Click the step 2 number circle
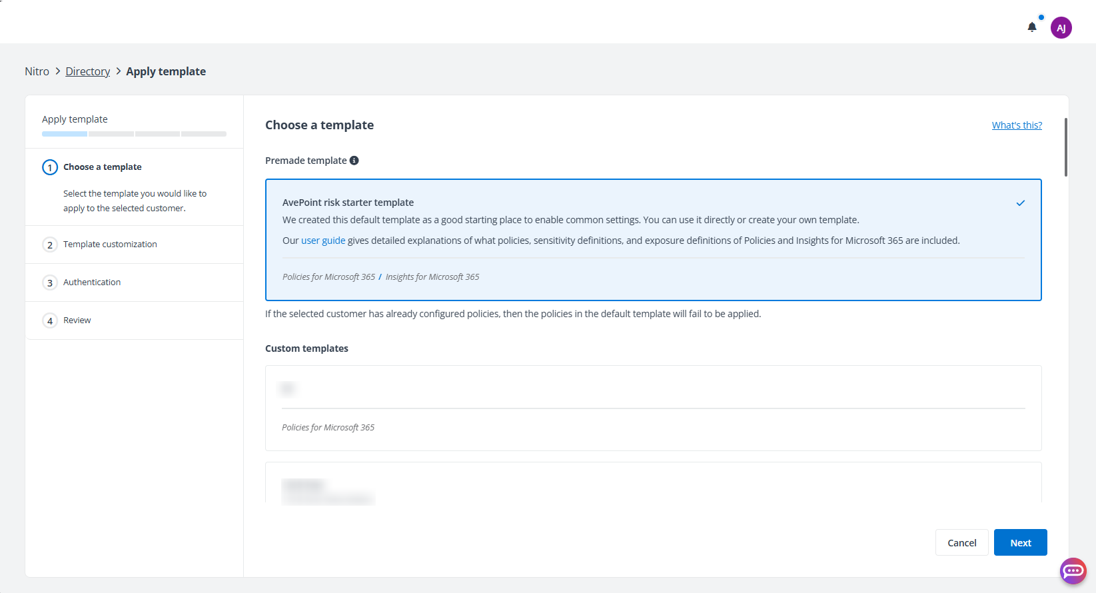The width and height of the screenshot is (1096, 593). click(x=50, y=245)
